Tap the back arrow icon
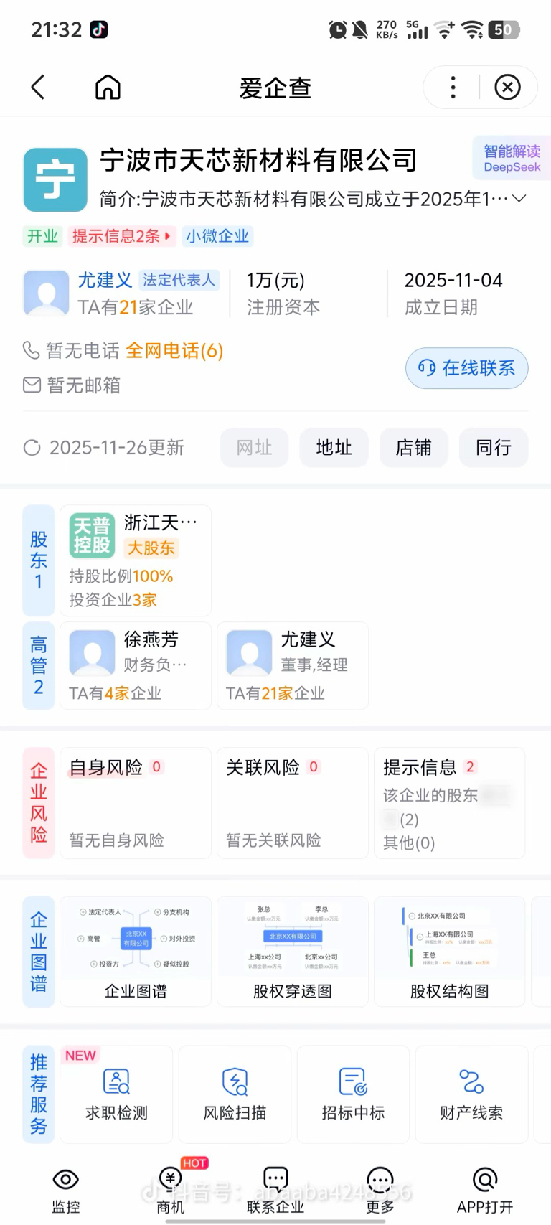The height and width of the screenshot is (1225, 551). pos(38,88)
